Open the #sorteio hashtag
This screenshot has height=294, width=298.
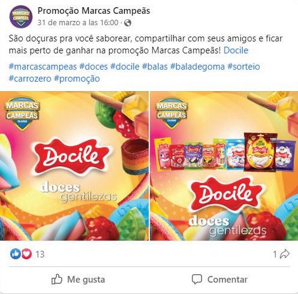tap(243, 67)
